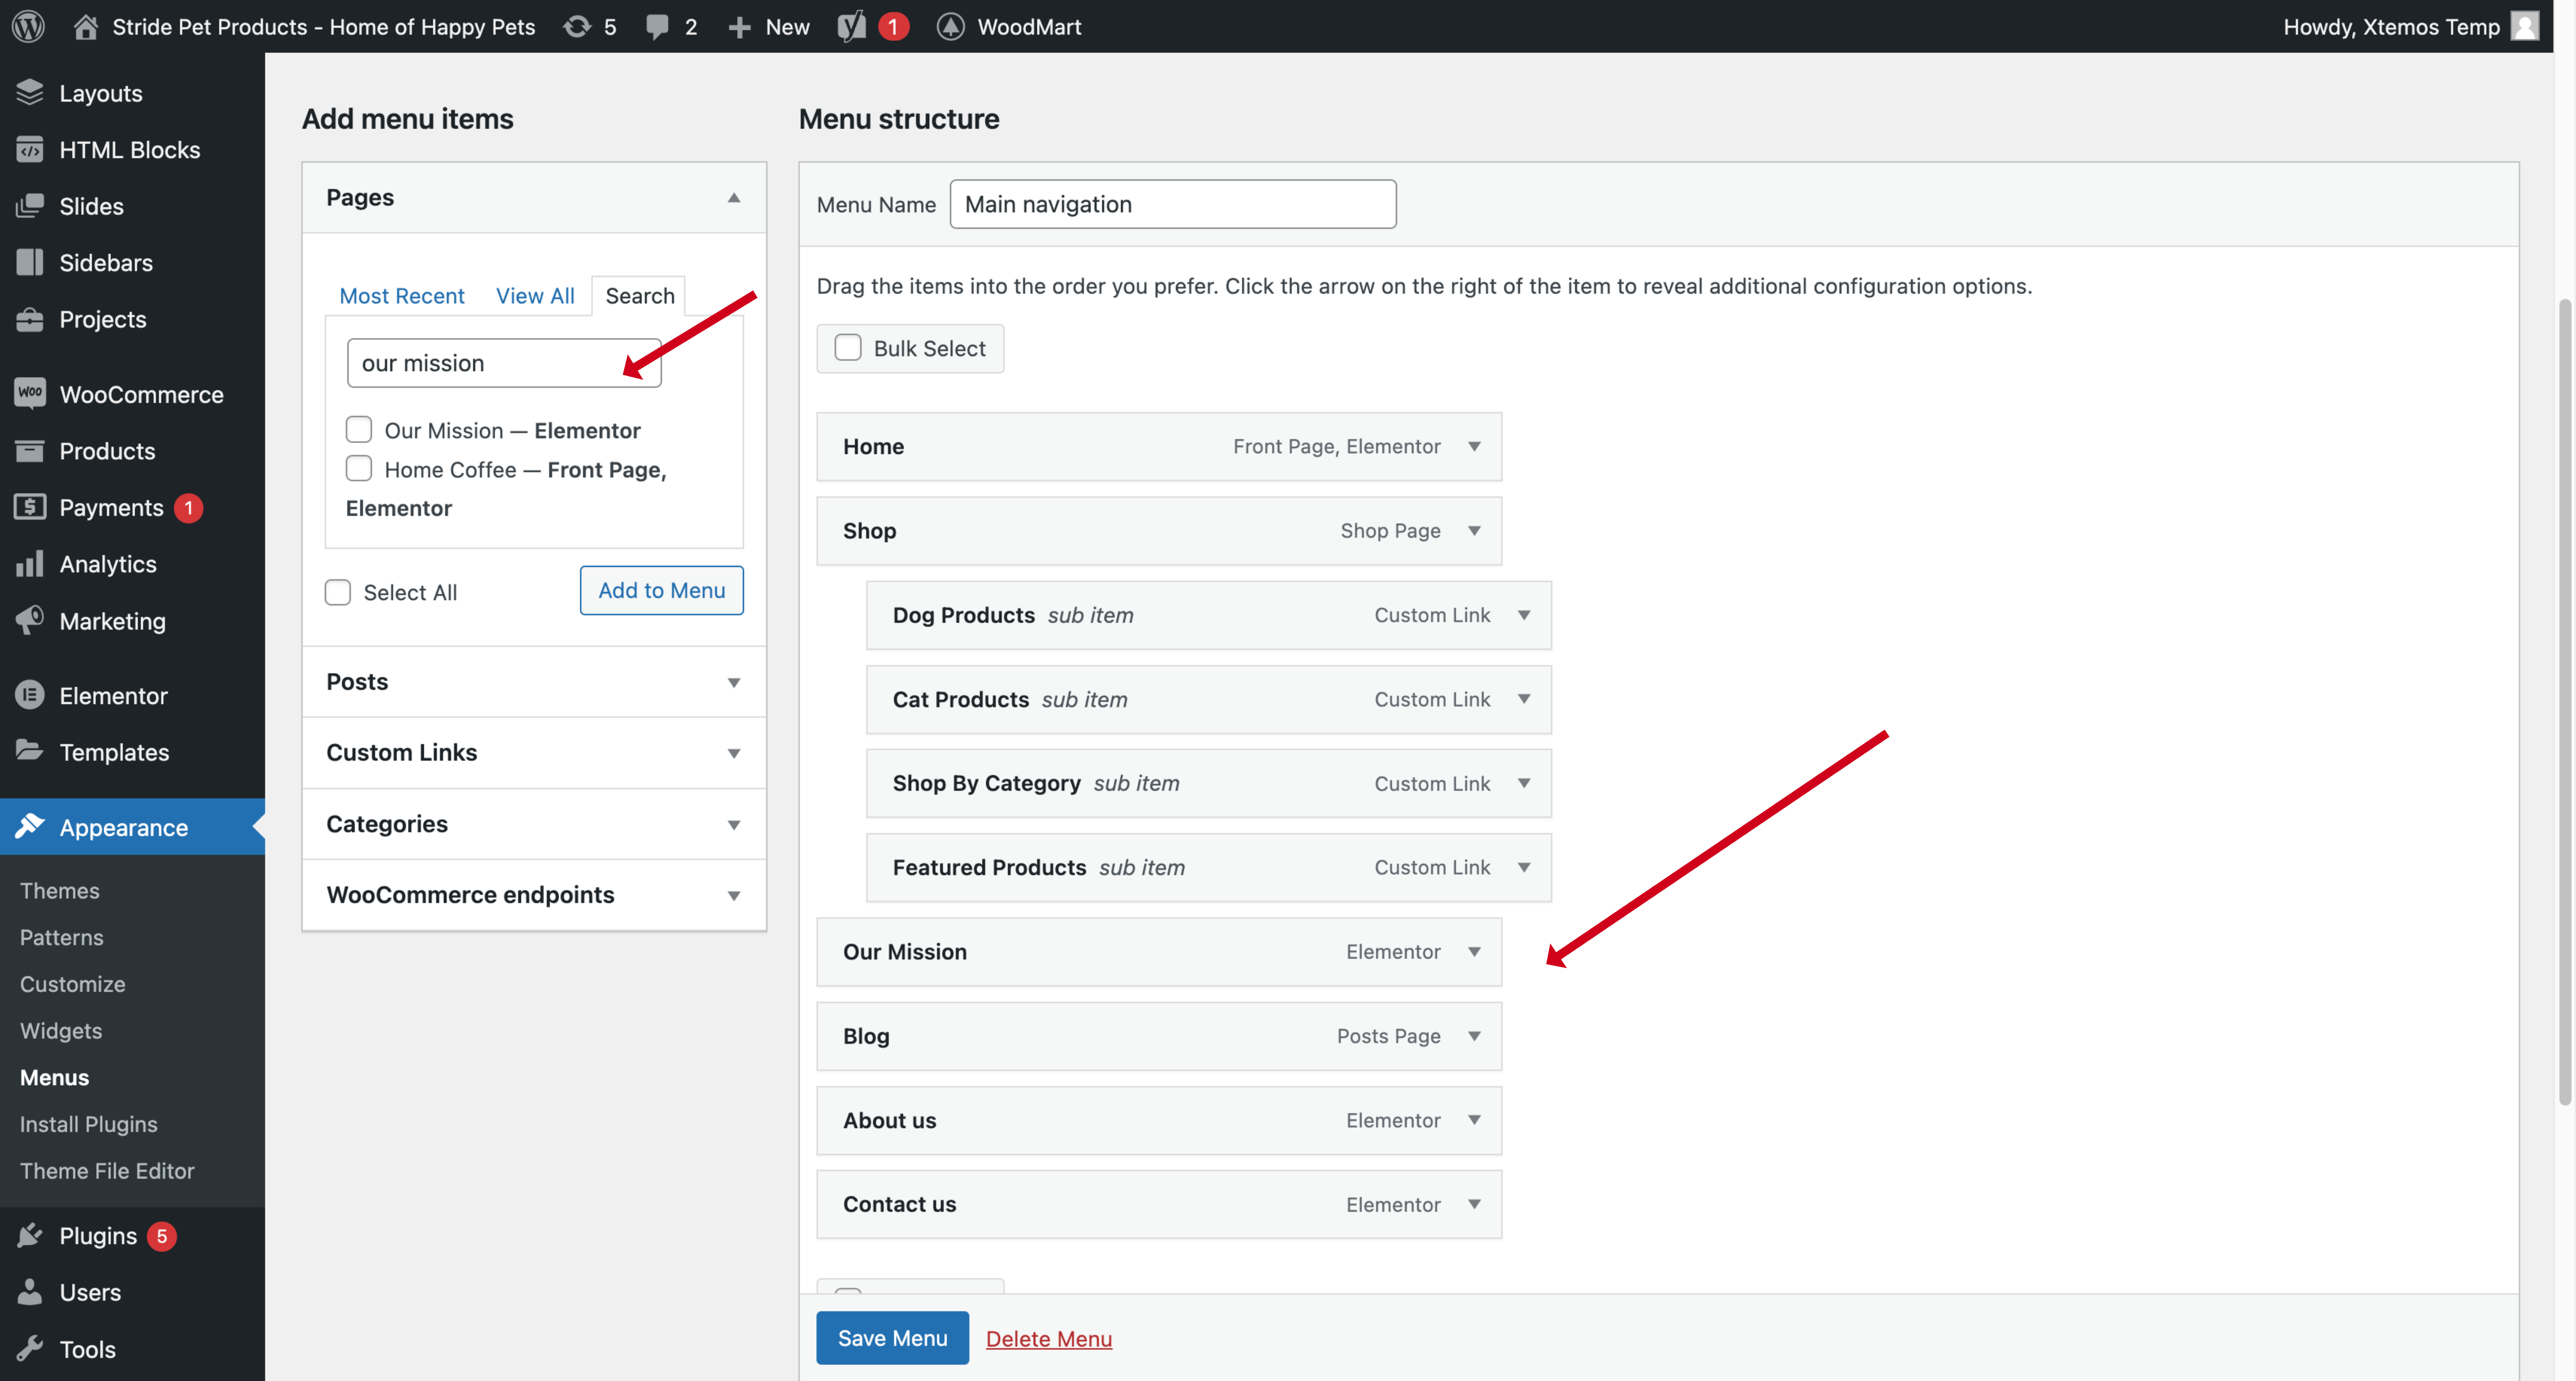Click the Users person icon

pos(30,1292)
